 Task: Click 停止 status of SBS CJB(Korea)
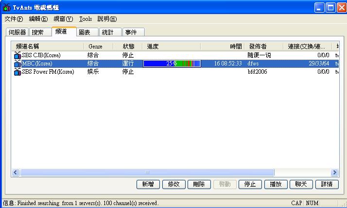tap(128, 55)
